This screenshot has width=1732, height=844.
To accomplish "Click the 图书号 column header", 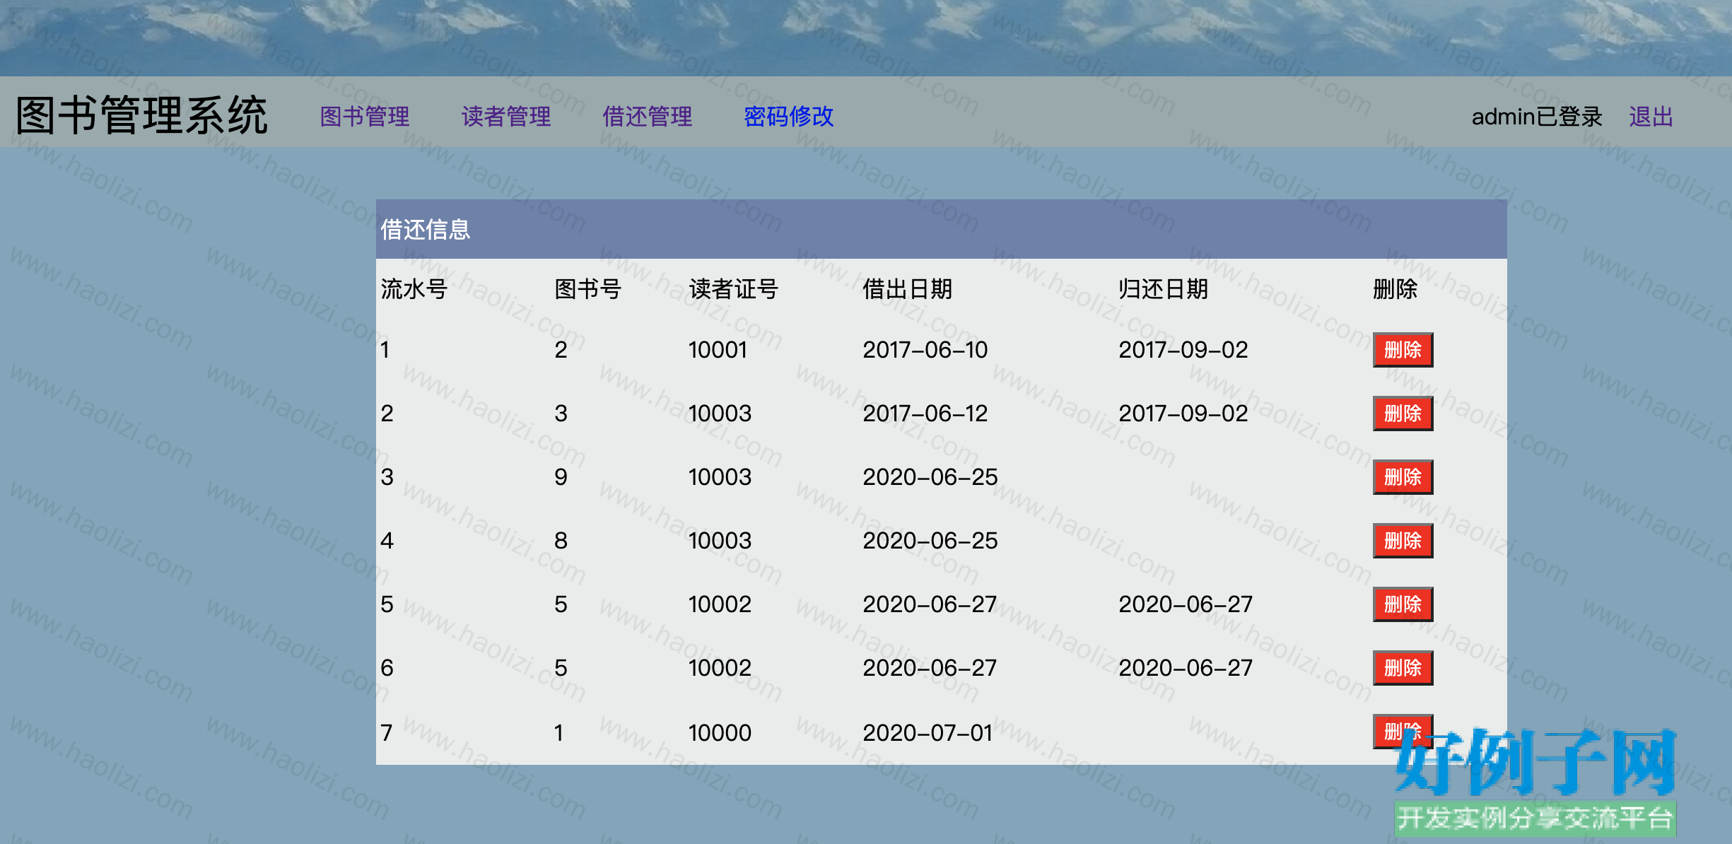I will click(x=588, y=289).
